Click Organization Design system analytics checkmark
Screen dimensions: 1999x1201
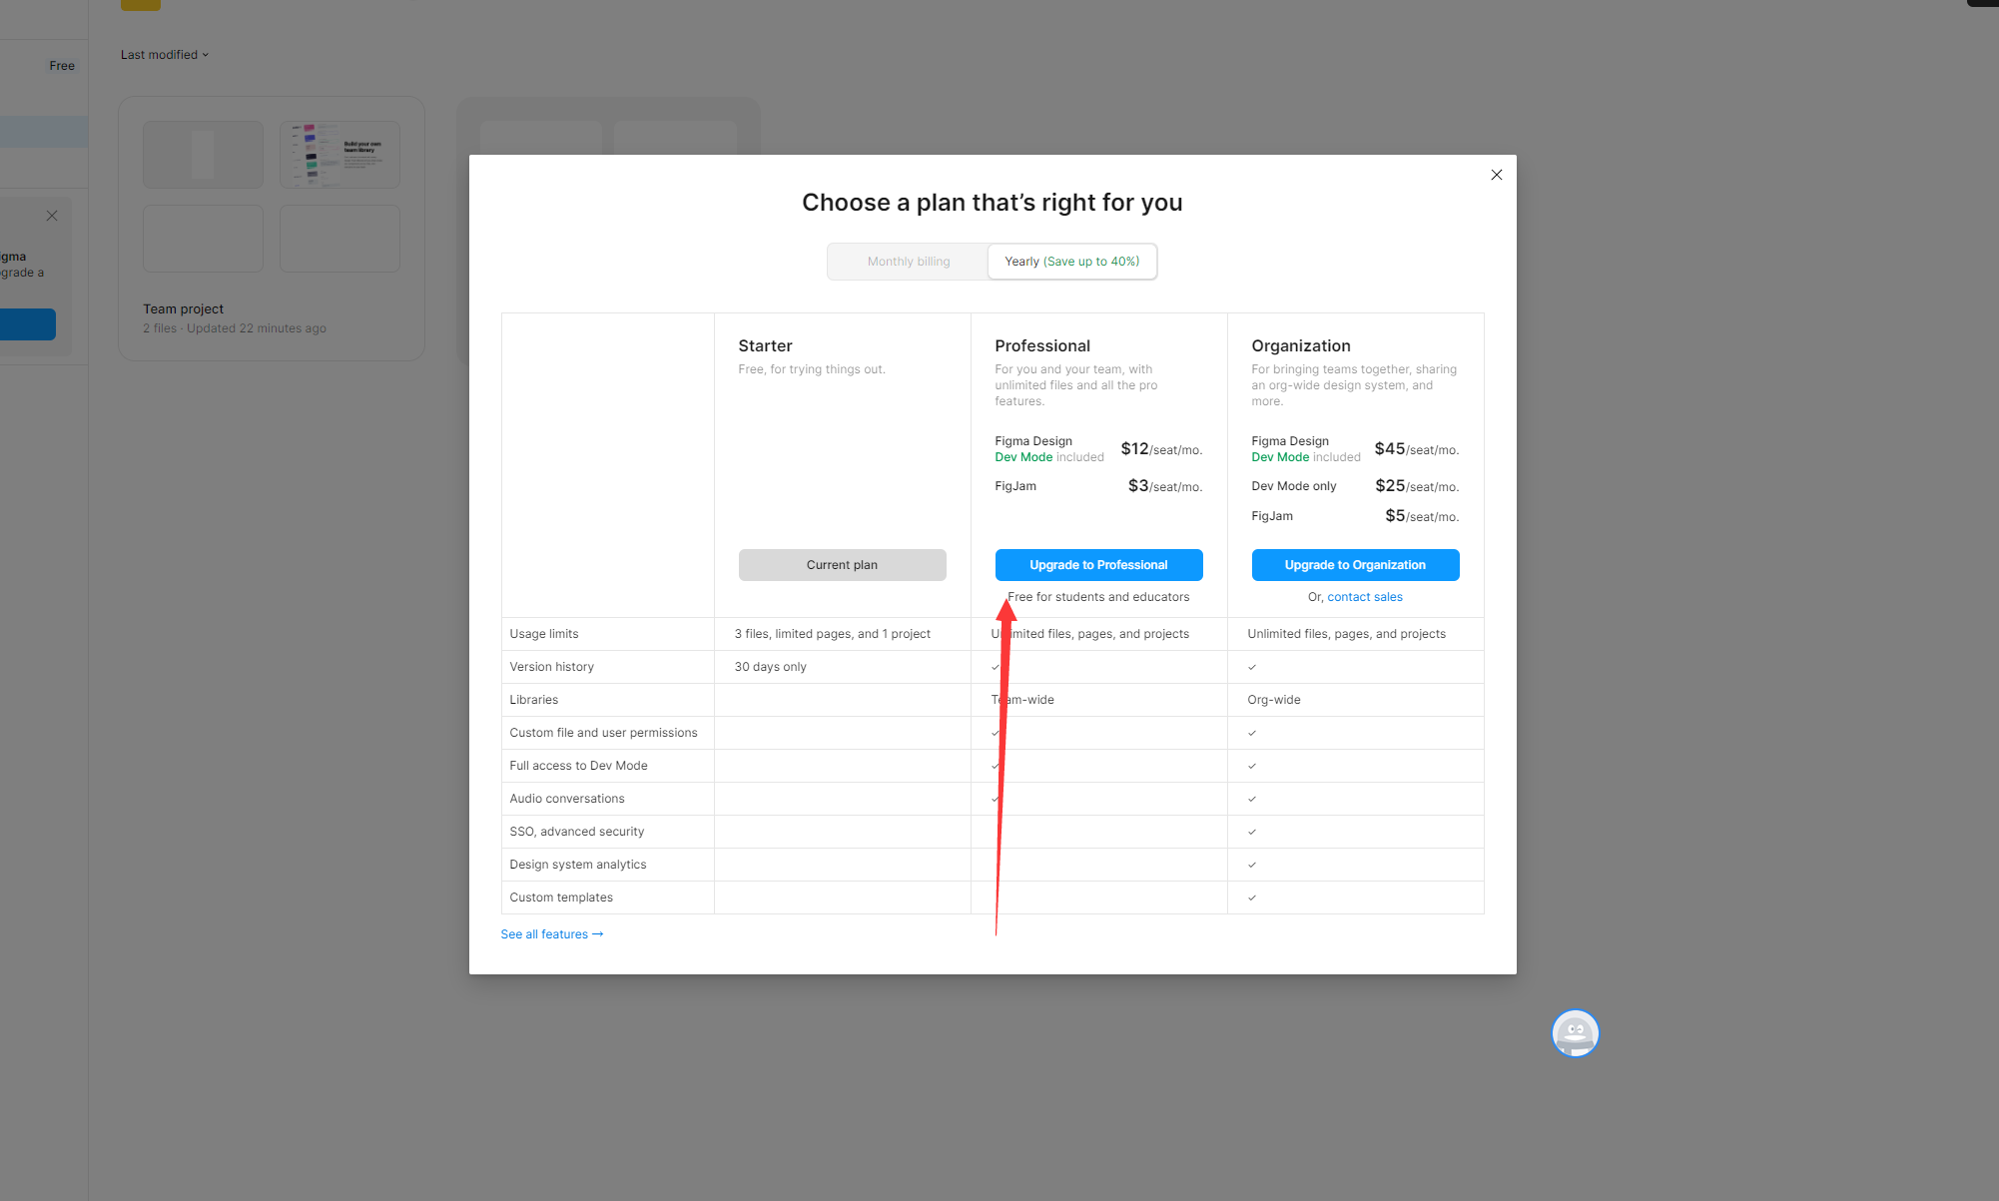click(1251, 865)
